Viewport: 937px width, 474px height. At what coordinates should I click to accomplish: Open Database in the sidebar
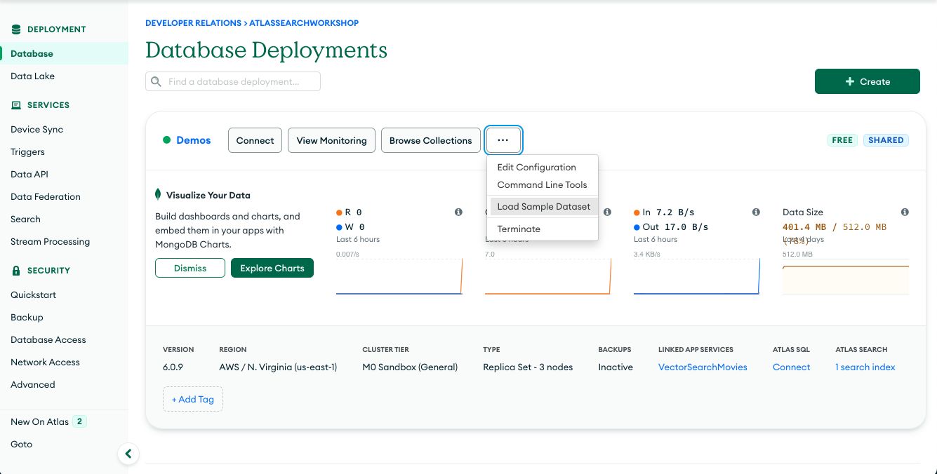pos(64,53)
